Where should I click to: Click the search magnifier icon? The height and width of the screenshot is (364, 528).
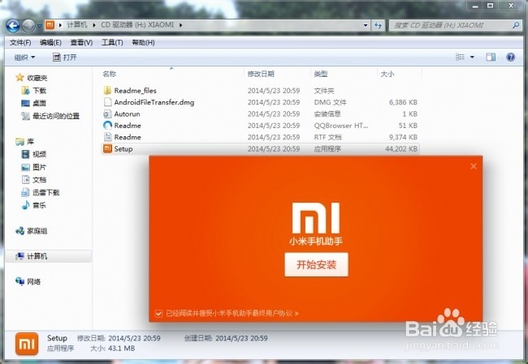click(x=516, y=25)
